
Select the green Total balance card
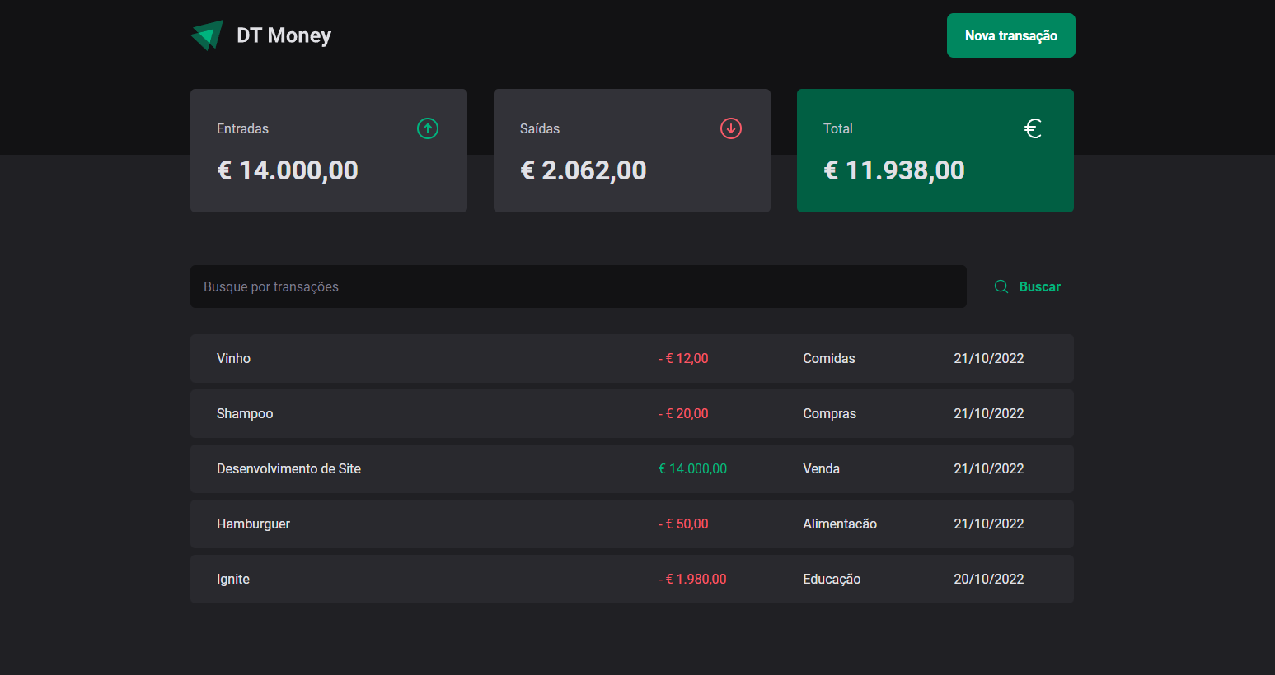(935, 151)
